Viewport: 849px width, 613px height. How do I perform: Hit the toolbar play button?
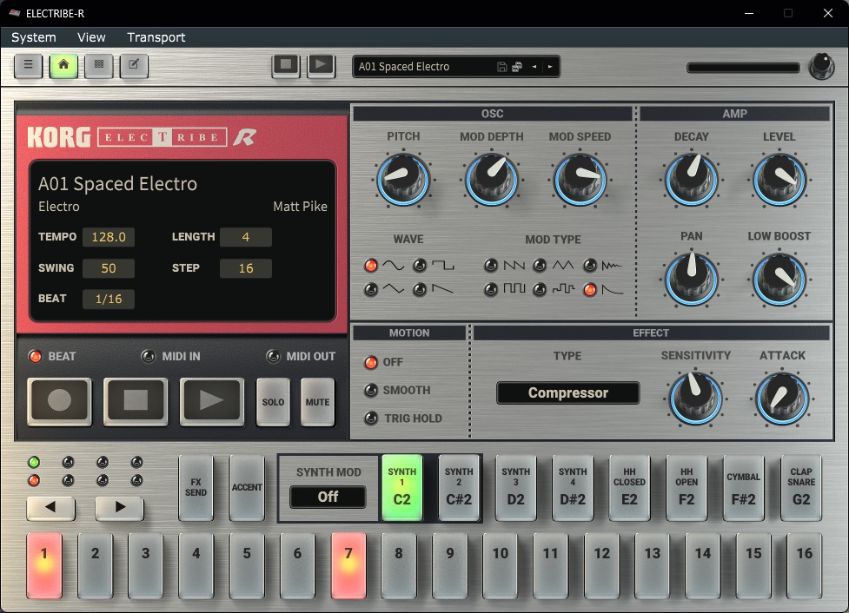pos(321,65)
